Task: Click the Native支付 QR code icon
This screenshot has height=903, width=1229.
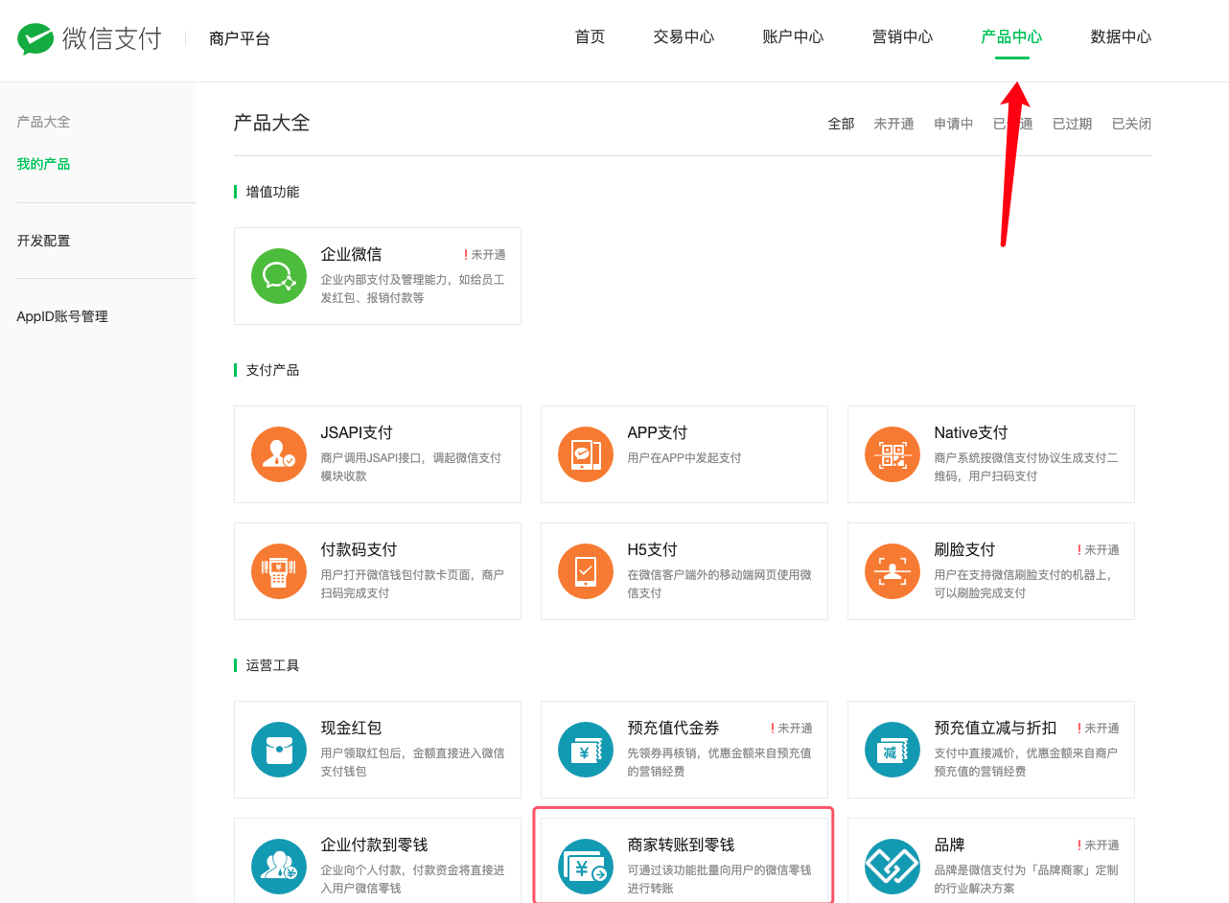Action: point(893,454)
